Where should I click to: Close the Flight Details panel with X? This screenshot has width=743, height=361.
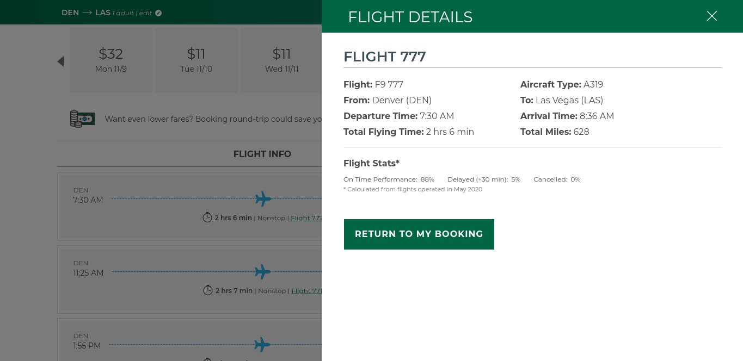pos(711,16)
